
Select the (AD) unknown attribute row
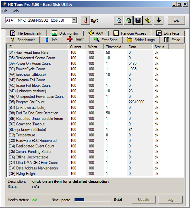click(x=95, y=91)
